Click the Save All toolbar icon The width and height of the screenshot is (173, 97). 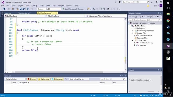pyautogui.click(x=24, y=9)
